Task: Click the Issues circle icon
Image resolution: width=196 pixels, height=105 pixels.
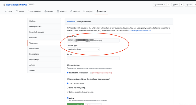Action: click(17, 11)
